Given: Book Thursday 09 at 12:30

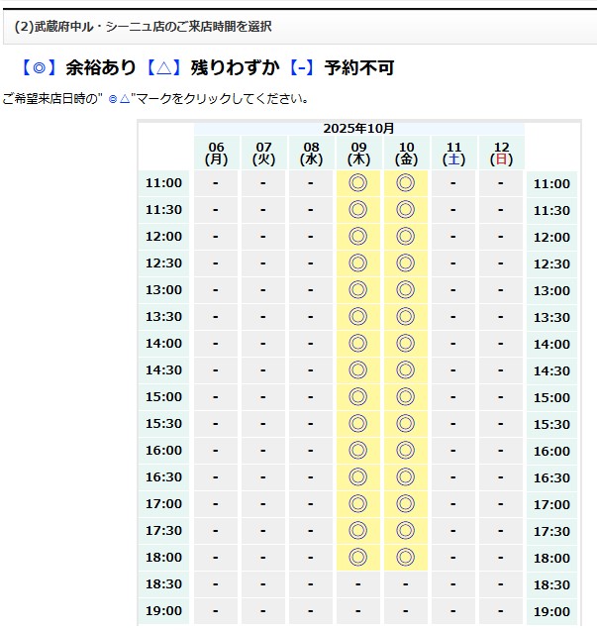Looking at the screenshot, I should click(358, 263).
